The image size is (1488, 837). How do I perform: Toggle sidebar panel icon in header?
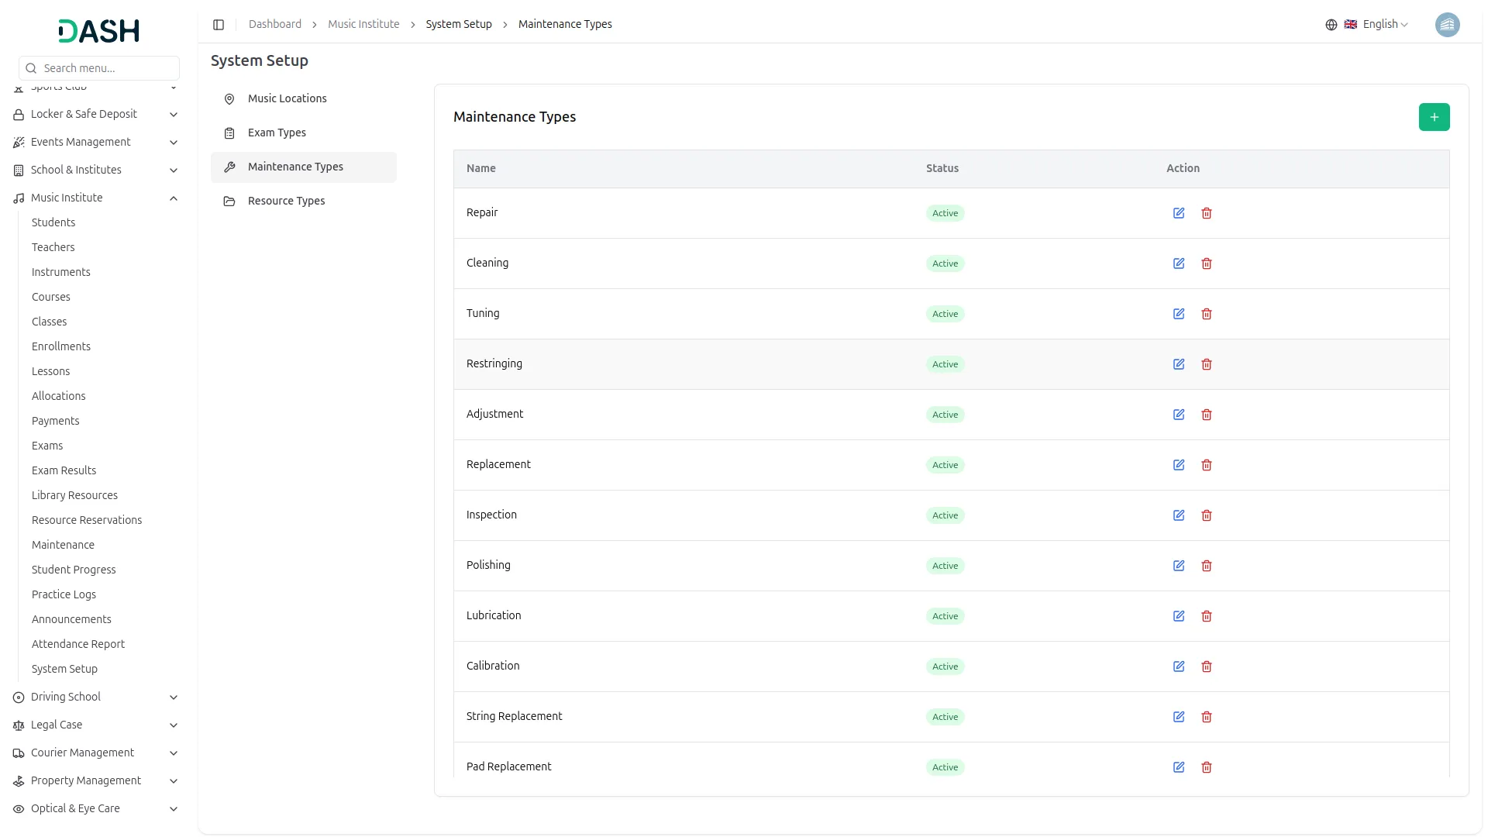point(219,25)
